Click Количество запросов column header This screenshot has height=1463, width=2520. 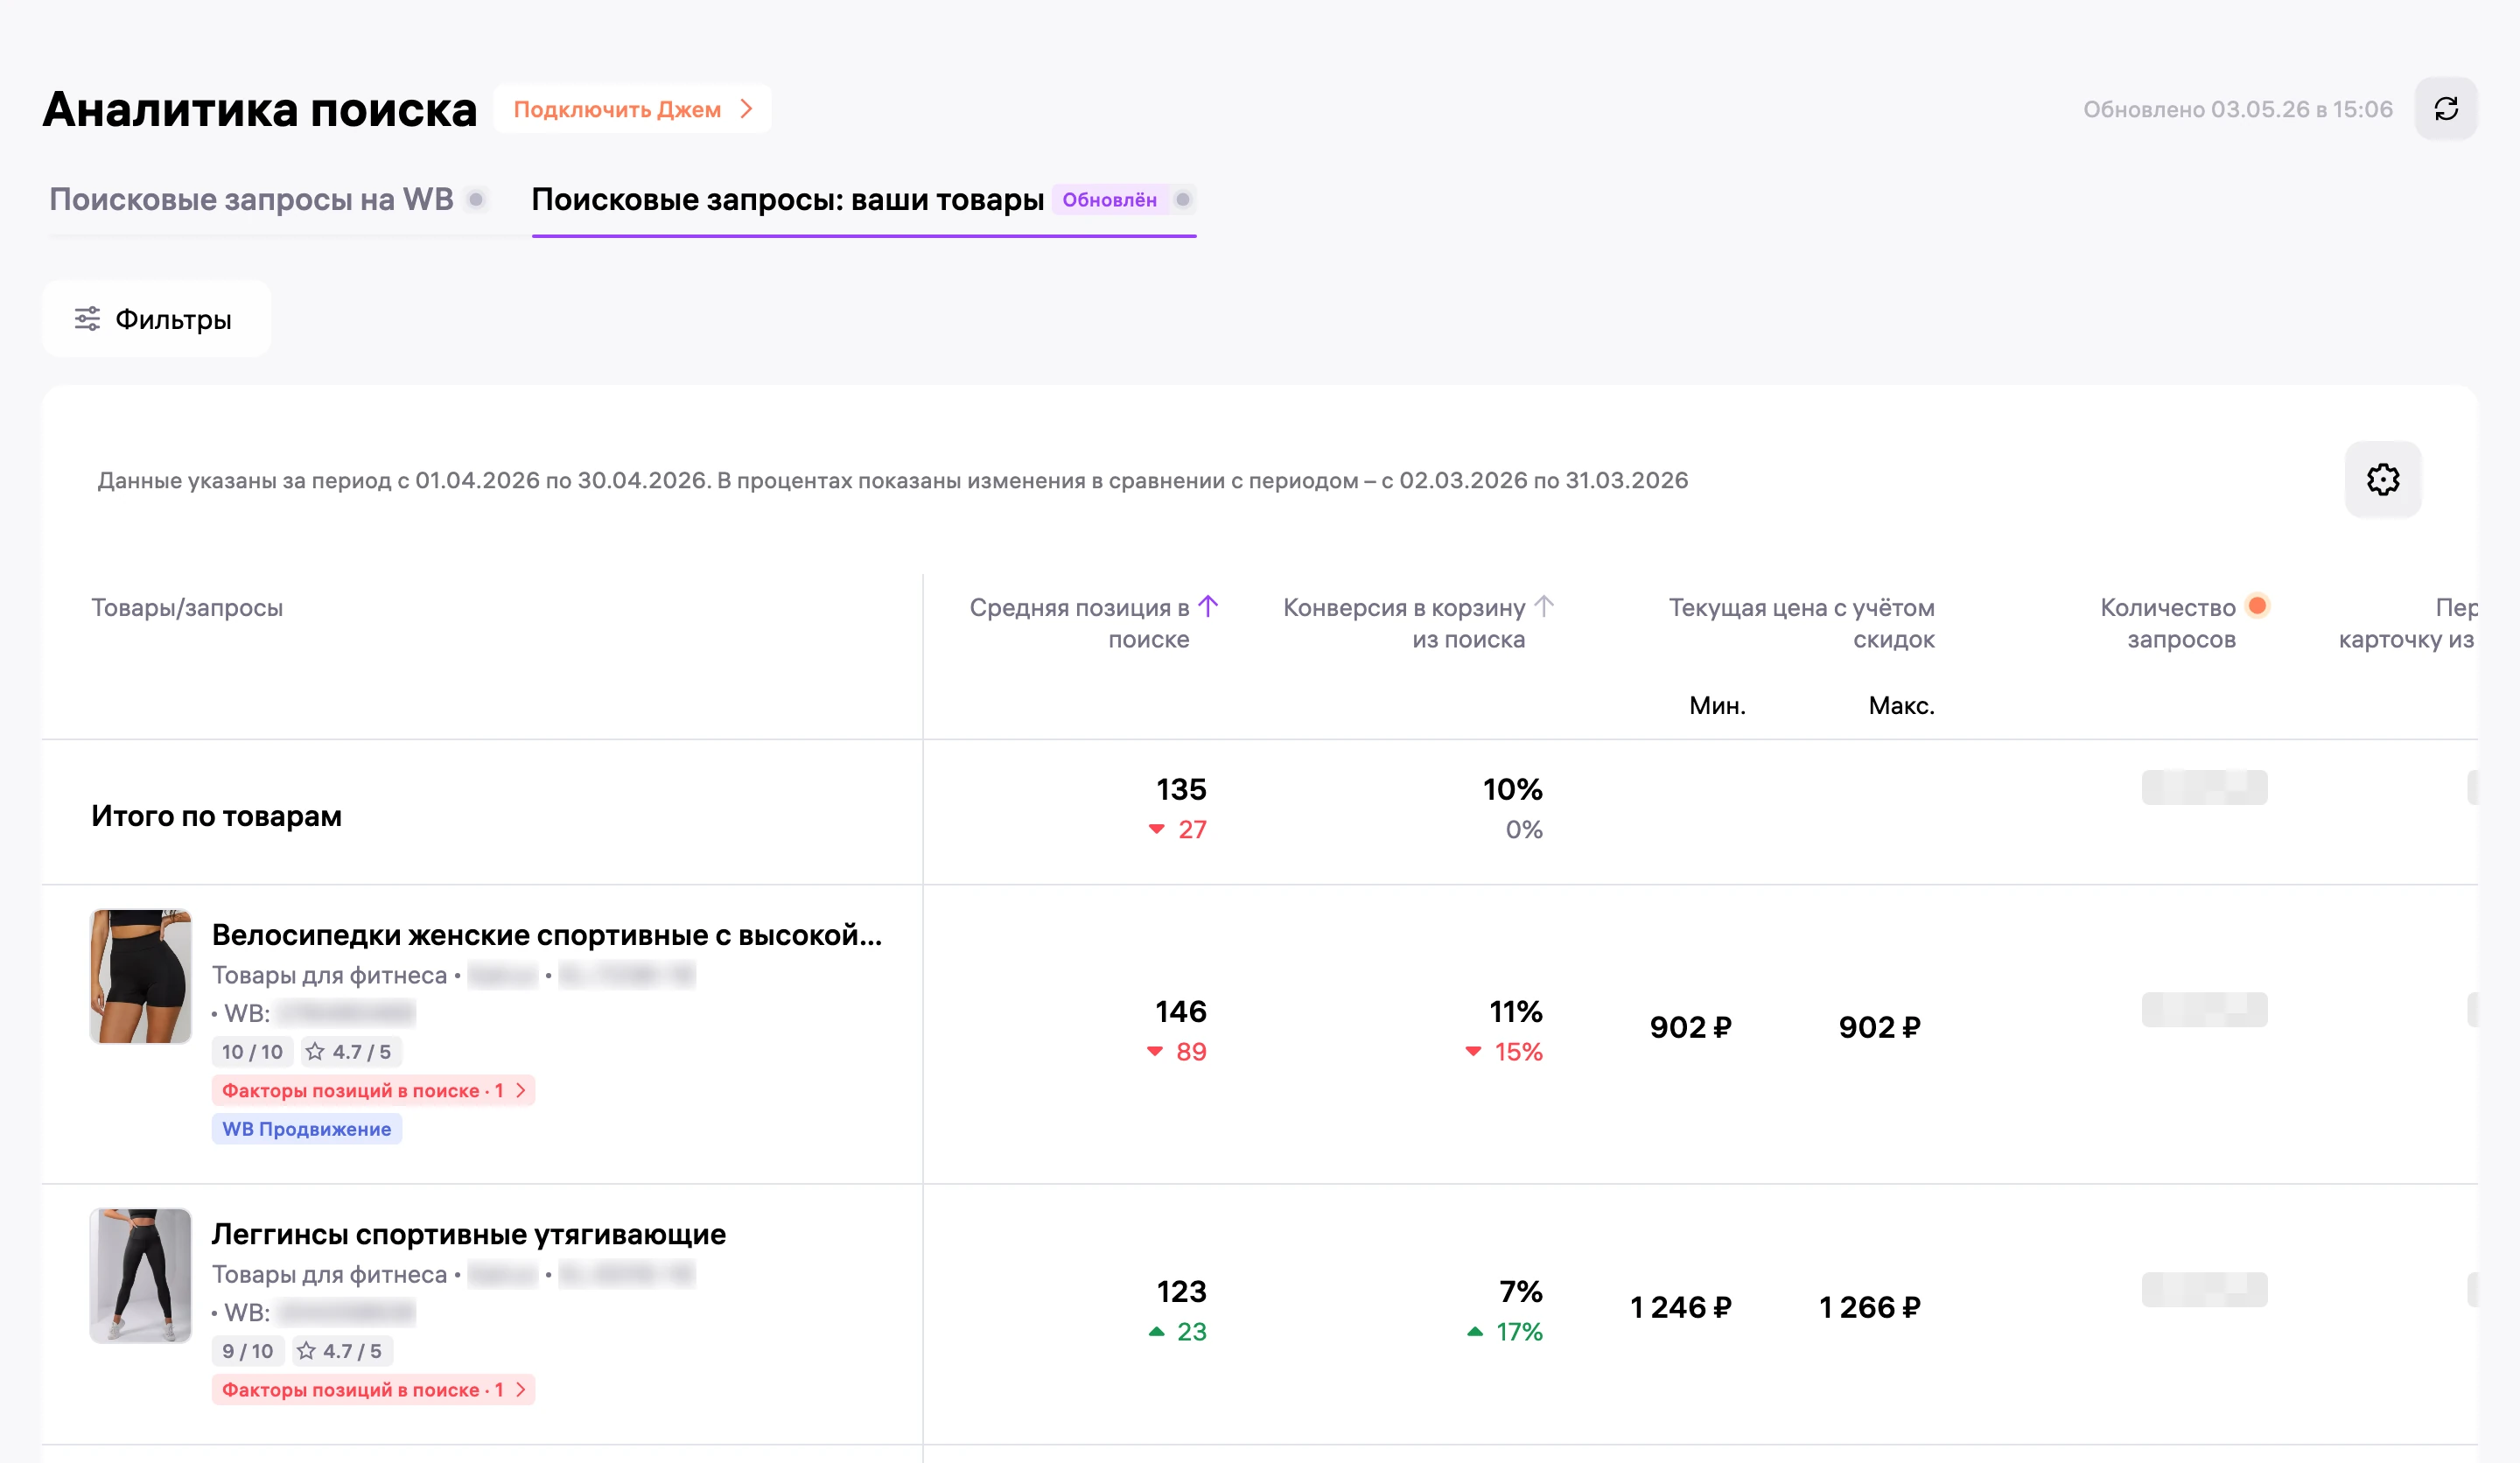2167,622
